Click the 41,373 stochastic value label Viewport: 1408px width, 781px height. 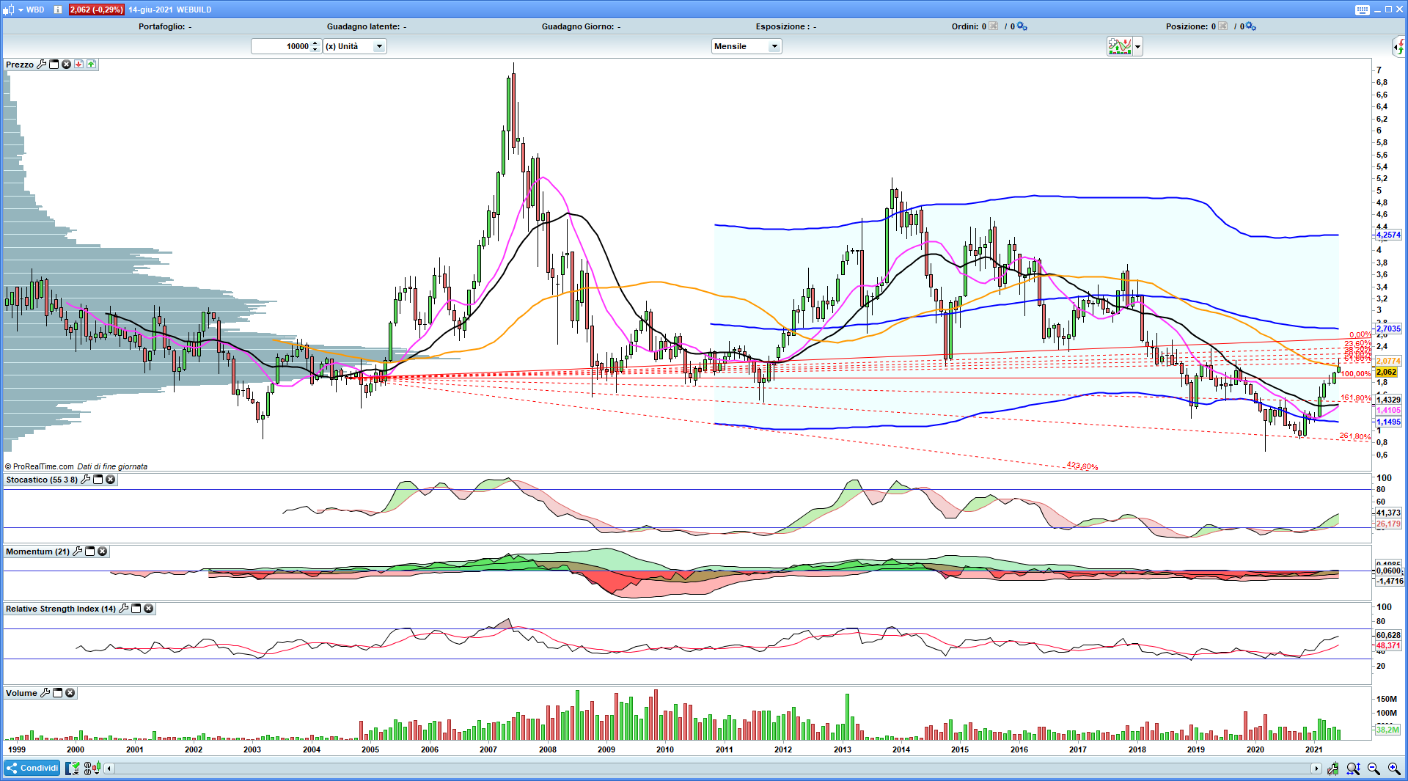click(x=1387, y=513)
